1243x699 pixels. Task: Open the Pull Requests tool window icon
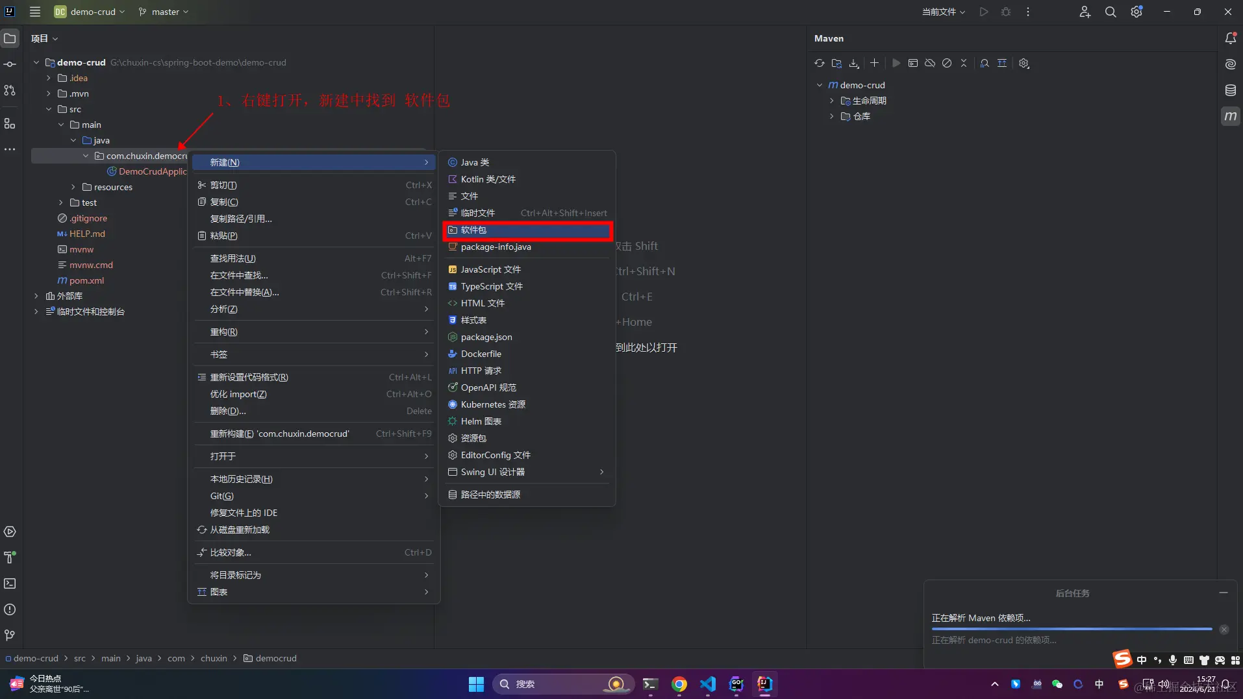(10, 91)
